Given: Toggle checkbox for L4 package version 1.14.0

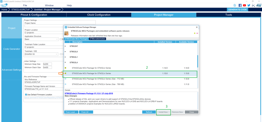Looking at the screenshot, I should [x=66, y=68].
